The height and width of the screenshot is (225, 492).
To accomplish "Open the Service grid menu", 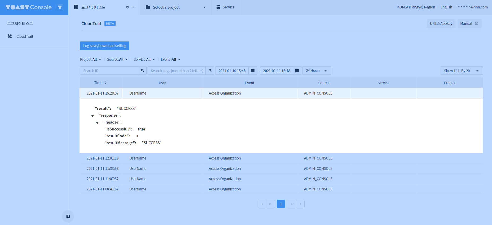I will [226, 7].
